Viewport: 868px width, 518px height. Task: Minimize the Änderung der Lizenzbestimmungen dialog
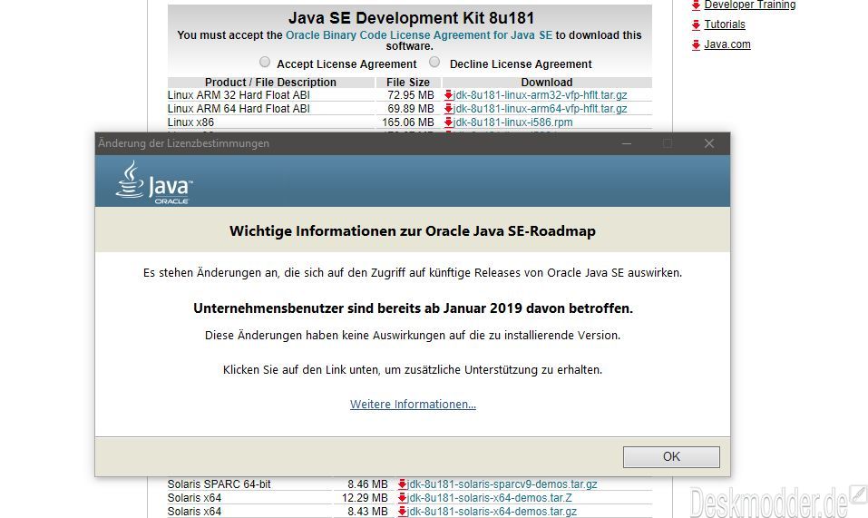[627, 143]
